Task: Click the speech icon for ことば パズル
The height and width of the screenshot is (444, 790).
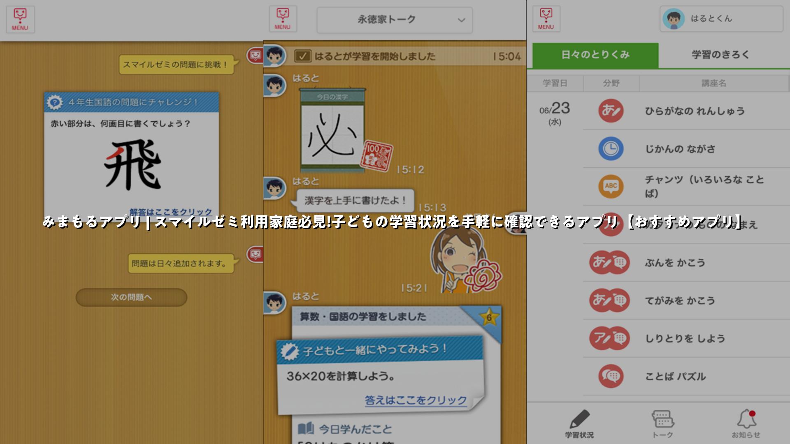Action: [611, 376]
